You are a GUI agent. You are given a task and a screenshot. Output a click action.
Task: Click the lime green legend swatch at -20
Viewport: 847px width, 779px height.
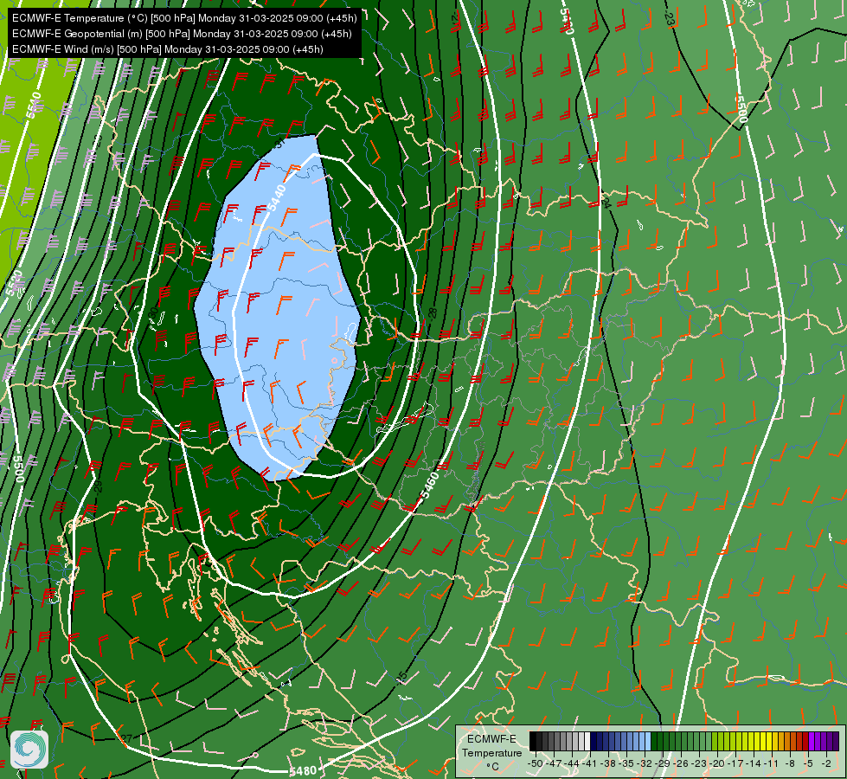click(x=715, y=741)
